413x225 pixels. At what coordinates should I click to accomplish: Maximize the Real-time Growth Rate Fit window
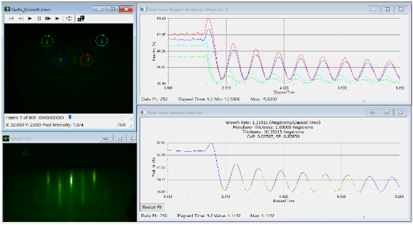[x=387, y=113]
